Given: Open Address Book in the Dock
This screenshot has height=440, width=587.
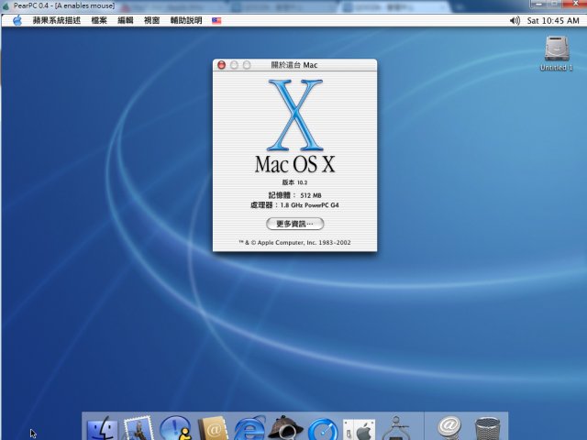Looking at the screenshot, I should tap(213, 429).
